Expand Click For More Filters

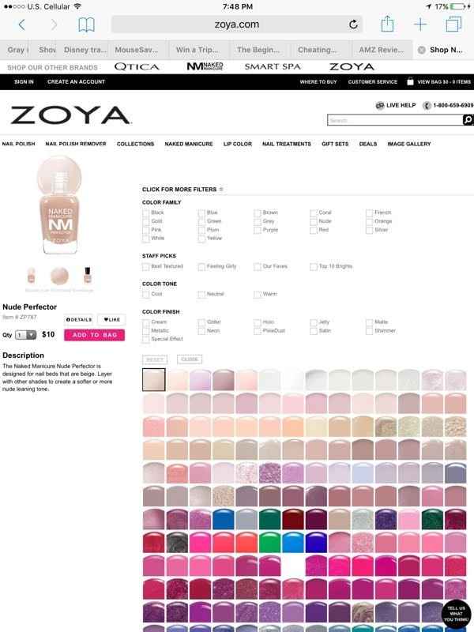coord(182,190)
